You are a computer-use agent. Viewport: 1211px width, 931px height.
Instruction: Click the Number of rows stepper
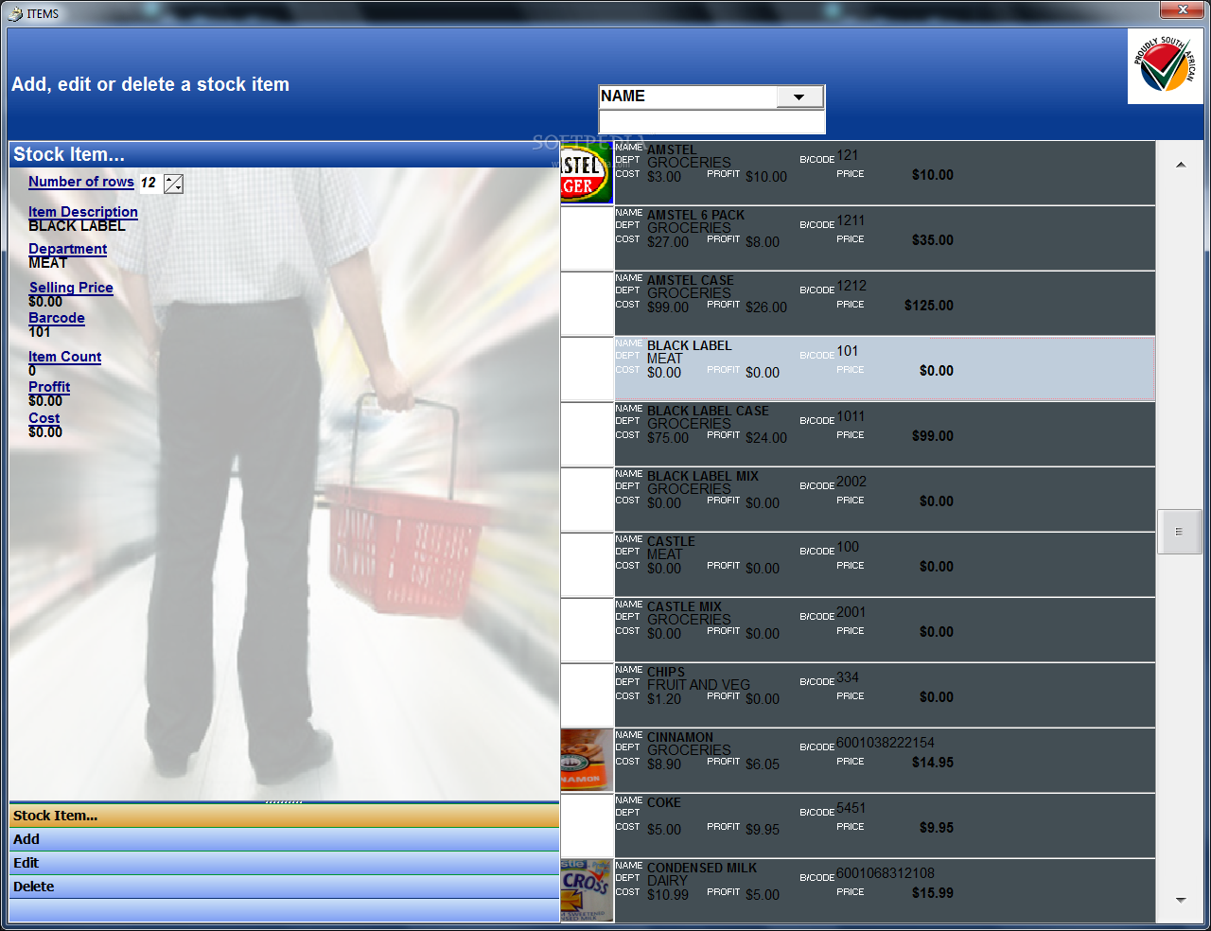pos(173,184)
